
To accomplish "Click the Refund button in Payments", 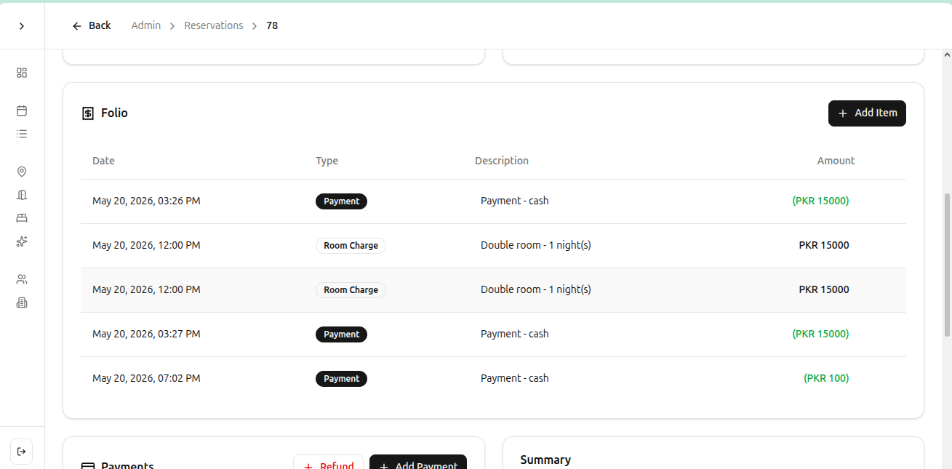I will point(328,462).
